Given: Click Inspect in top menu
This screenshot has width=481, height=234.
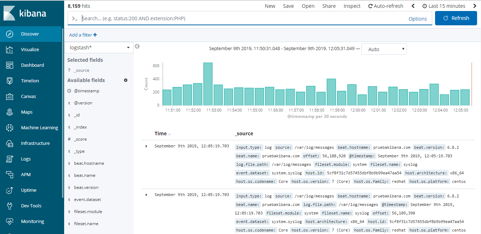Looking at the screenshot, I should 352,6.
